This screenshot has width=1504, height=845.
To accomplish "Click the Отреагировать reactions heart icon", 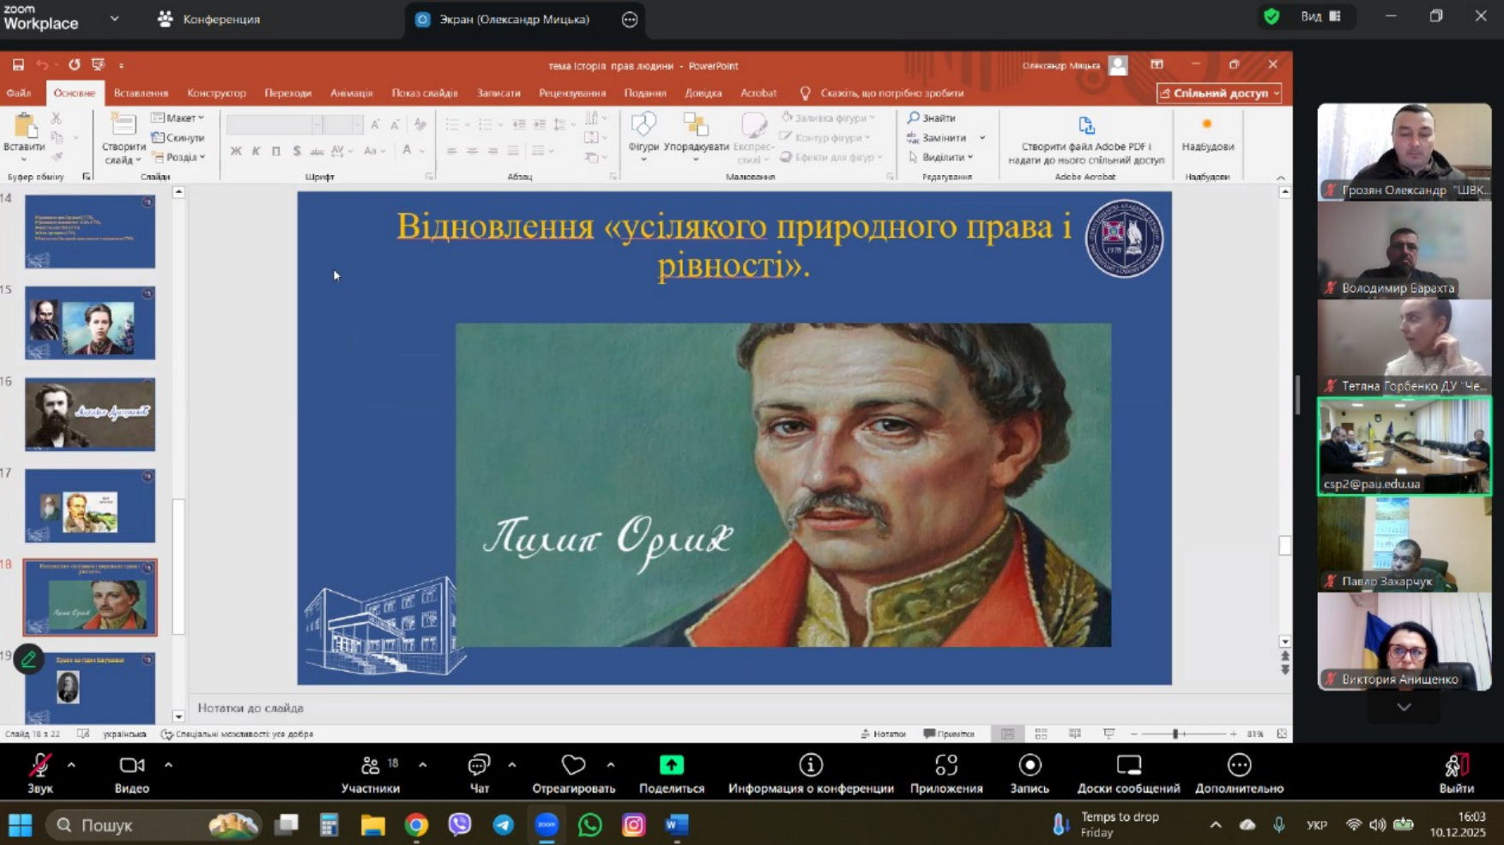I will 573,765.
